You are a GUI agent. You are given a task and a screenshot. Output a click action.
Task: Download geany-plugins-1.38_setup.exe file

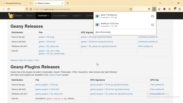tap(49, 94)
